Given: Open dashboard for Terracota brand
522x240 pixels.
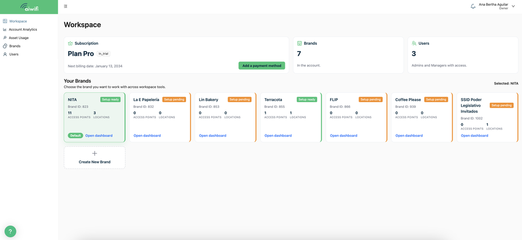Looking at the screenshot, I should [x=278, y=136].
